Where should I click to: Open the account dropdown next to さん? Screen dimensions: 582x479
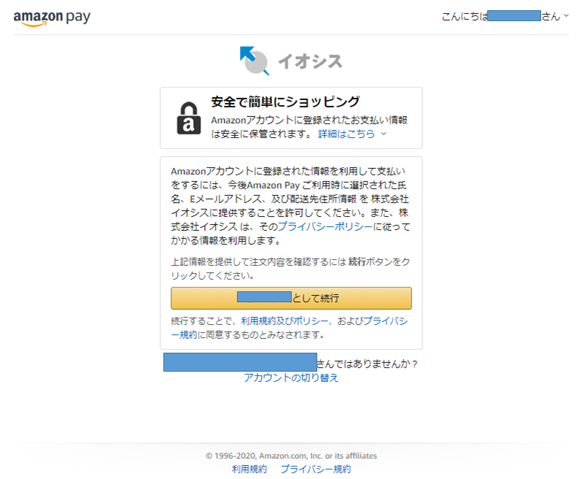(566, 15)
